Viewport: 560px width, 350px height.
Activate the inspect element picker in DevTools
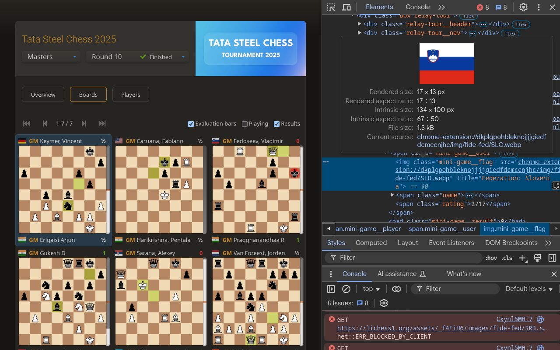pos(331,7)
